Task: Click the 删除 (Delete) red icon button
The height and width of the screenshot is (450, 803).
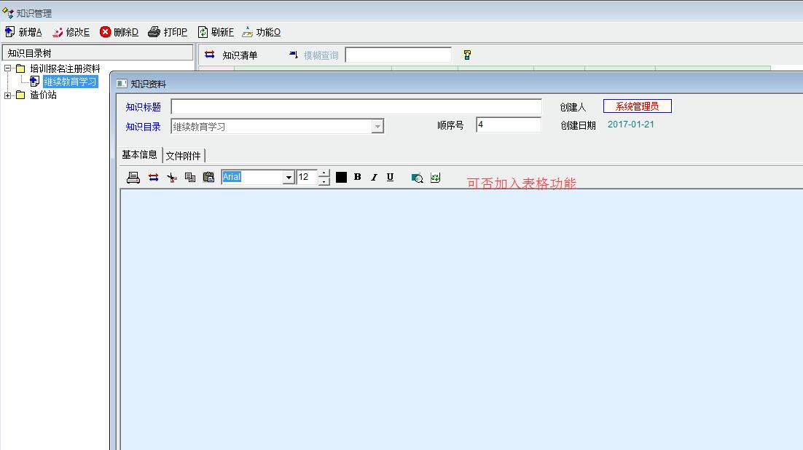Action: pyautogui.click(x=119, y=32)
